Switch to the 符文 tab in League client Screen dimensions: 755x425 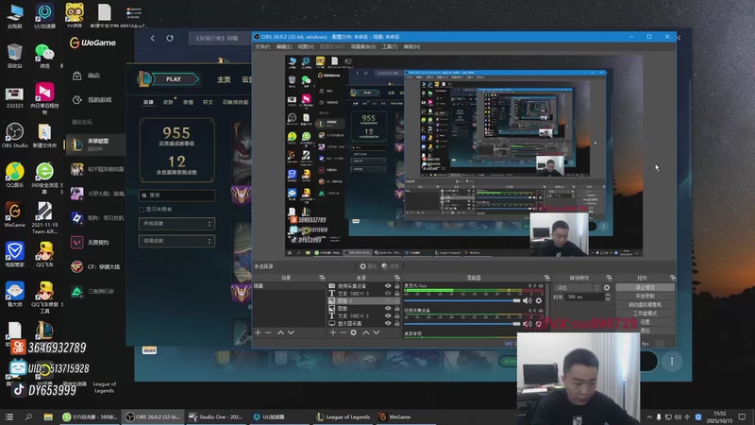pyautogui.click(x=208, y=102)
